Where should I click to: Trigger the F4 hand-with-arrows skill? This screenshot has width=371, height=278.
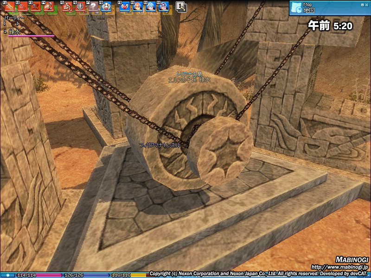point(49,6)
